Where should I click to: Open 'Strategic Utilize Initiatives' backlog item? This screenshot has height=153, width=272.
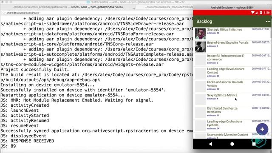pos(232,34)
